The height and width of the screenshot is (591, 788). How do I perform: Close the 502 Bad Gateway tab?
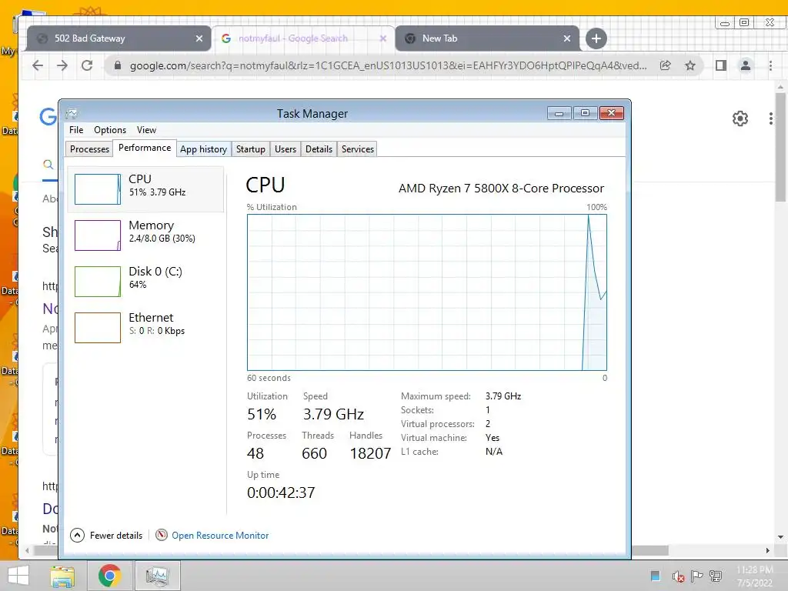pos(199,38)
